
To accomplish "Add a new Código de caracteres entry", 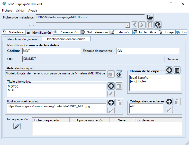I will pyautogui.click(x=169, y=102).
